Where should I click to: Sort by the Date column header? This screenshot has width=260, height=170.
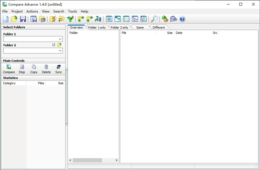193,33
